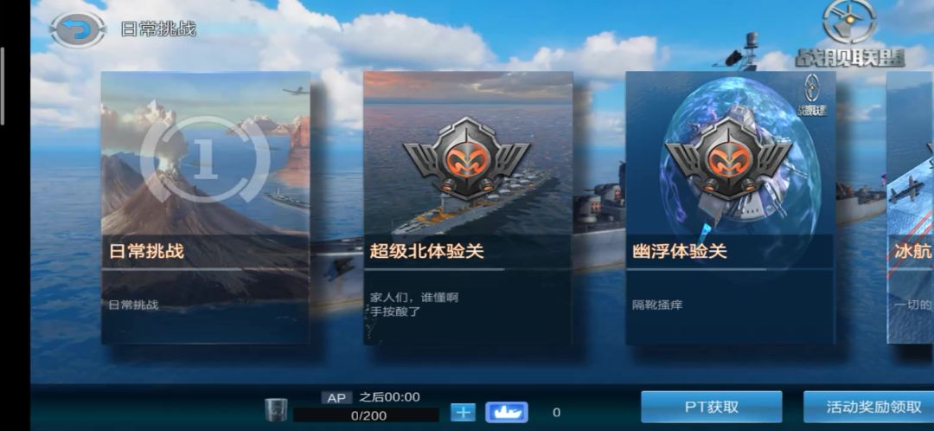Screen dimensions: 934x431
Task: Click the scrollbar handle on left edge
Action: (x=3, y=86)
